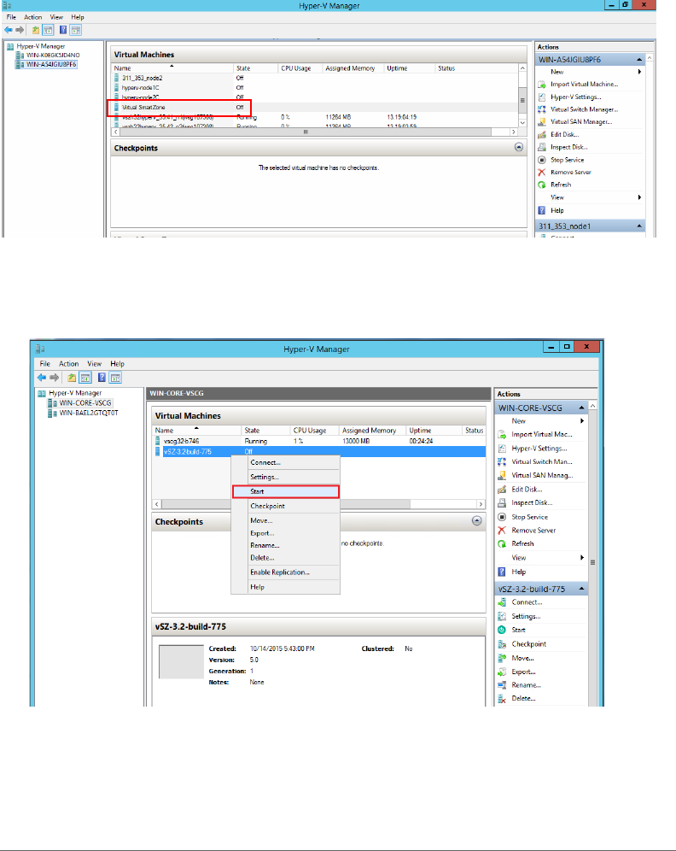Click red Remove Server icon under WIN-A54JGIU8PF6 actions
The width and height of the screenshot is (676, 851).
[541, 173]
